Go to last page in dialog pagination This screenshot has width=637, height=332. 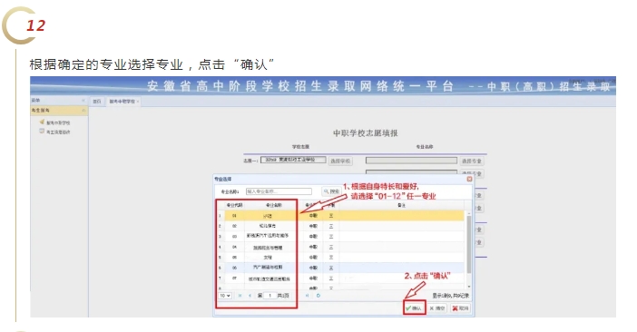[307, 296]
